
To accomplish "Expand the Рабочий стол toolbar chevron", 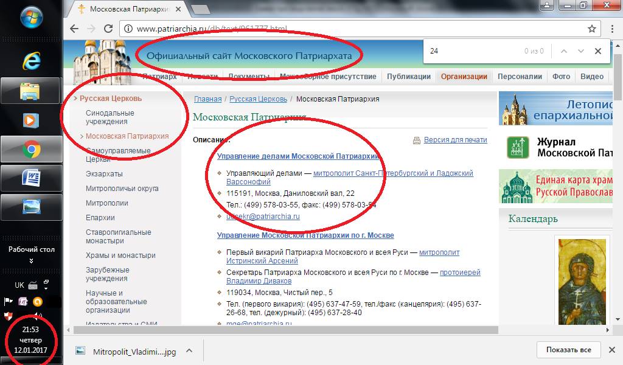I will tap(32, 261).
